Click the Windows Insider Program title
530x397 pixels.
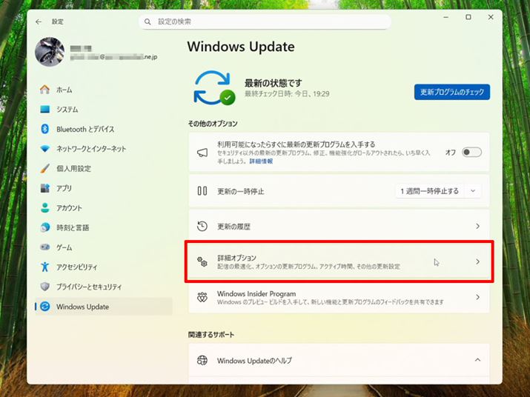(256, 293)
